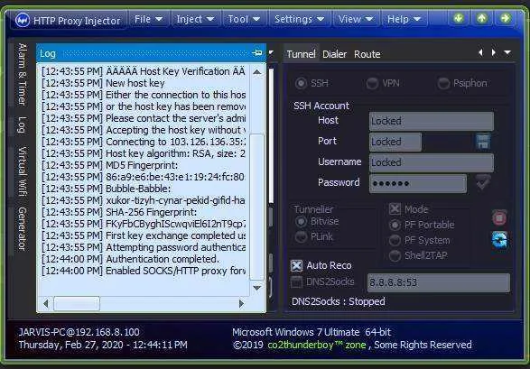The width and height of the screenshot is (530, 369).
Task: Click the 'New host key' log line
Action: click(104, 83)
